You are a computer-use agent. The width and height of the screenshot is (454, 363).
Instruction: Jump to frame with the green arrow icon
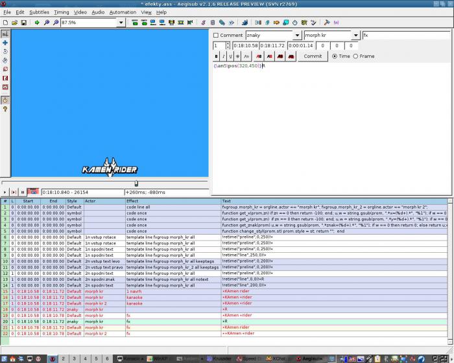pos(37,23)
